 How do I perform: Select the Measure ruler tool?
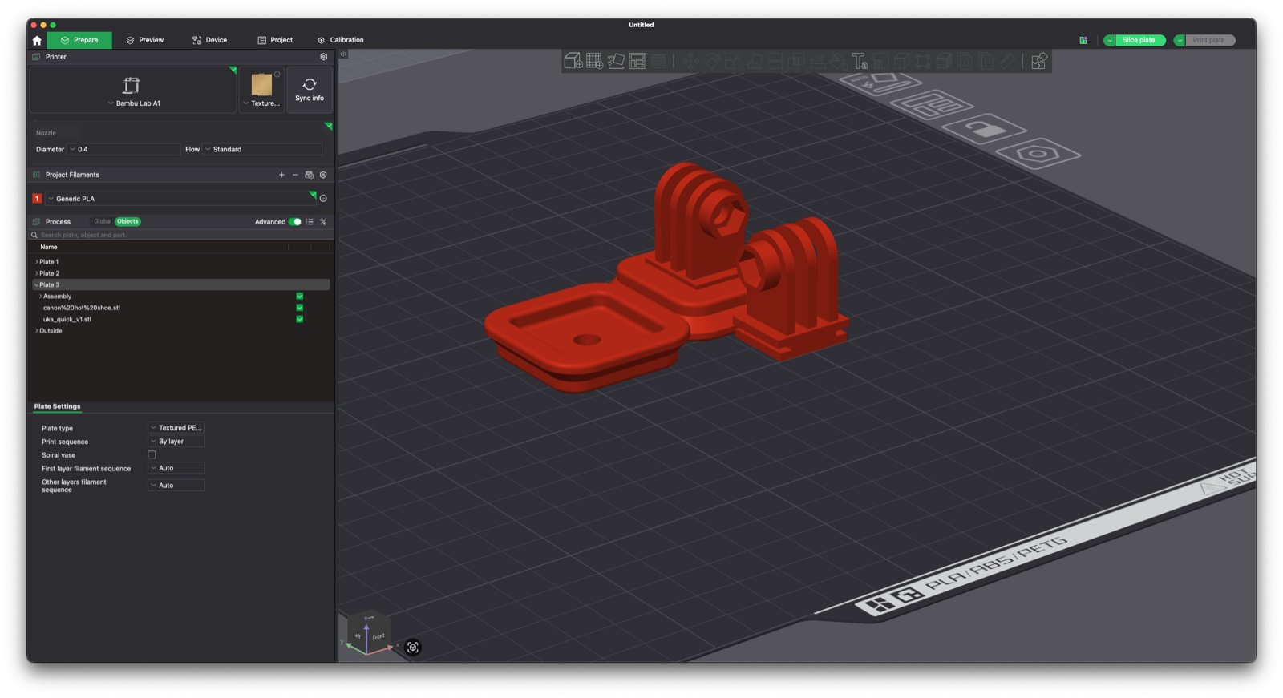(1007, 61)
